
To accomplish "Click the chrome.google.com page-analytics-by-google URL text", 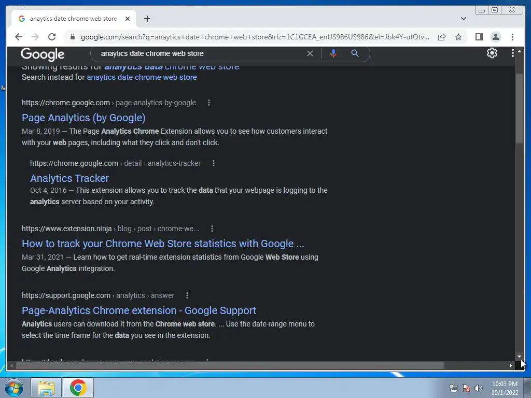I will [109, 103].
